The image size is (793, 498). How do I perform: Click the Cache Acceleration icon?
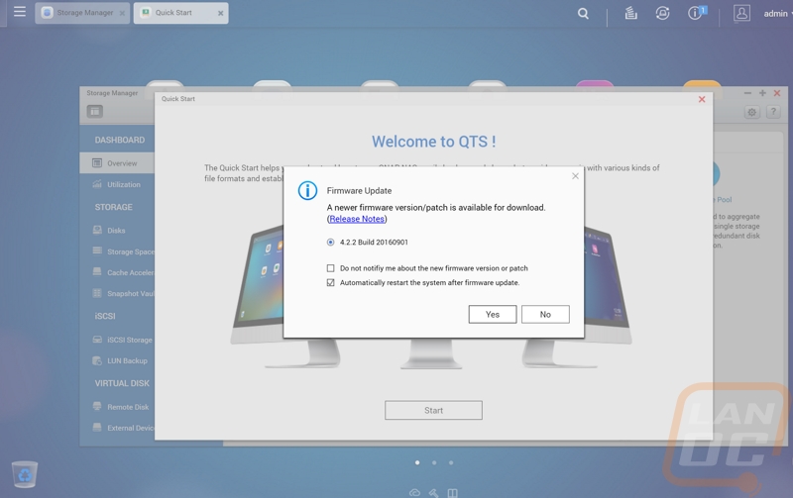(x=97, y=271)
